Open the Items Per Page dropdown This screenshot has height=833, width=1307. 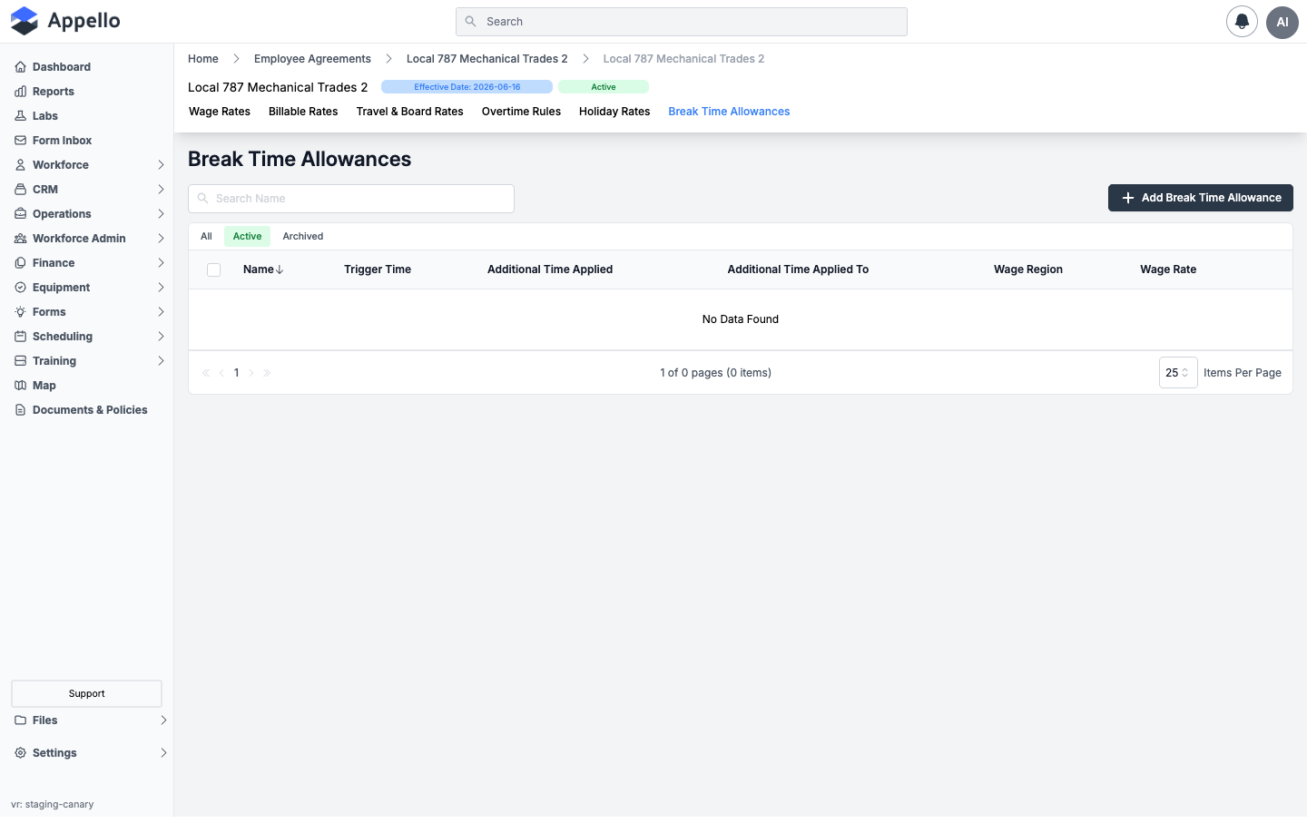tap(1178, 373)
